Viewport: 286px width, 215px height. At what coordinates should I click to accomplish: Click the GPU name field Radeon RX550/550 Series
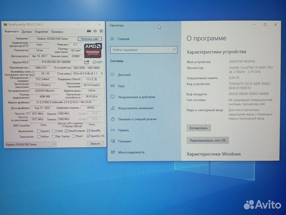coord(53,39)
